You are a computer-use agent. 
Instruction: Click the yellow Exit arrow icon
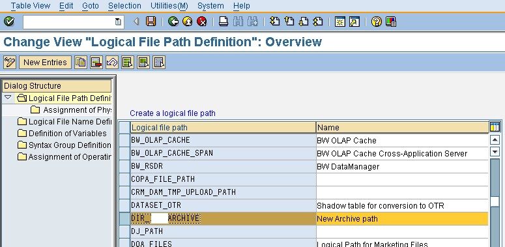coord(188,22)
